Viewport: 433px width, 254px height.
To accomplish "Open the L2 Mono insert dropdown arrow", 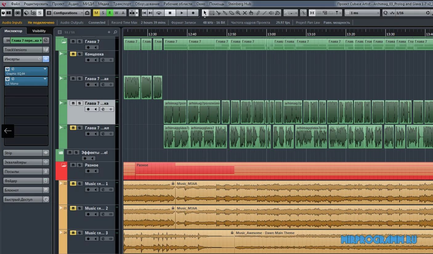I will (45, 79).
